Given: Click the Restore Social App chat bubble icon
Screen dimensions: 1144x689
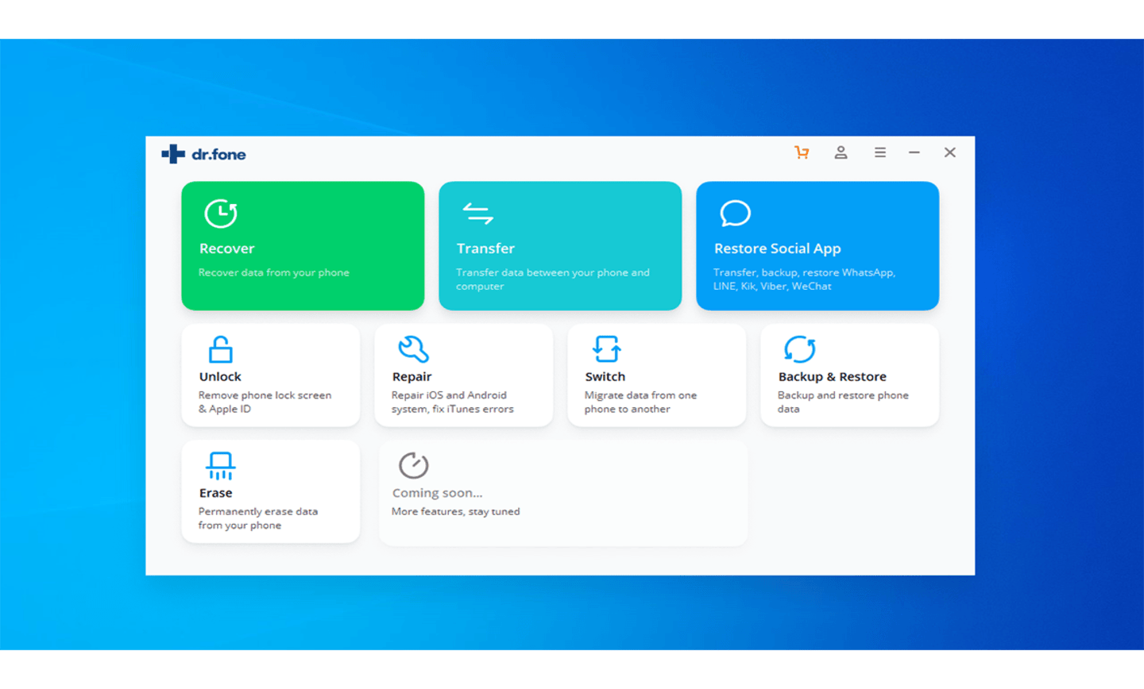Looking at the screenshot, I should pos(735,213).
